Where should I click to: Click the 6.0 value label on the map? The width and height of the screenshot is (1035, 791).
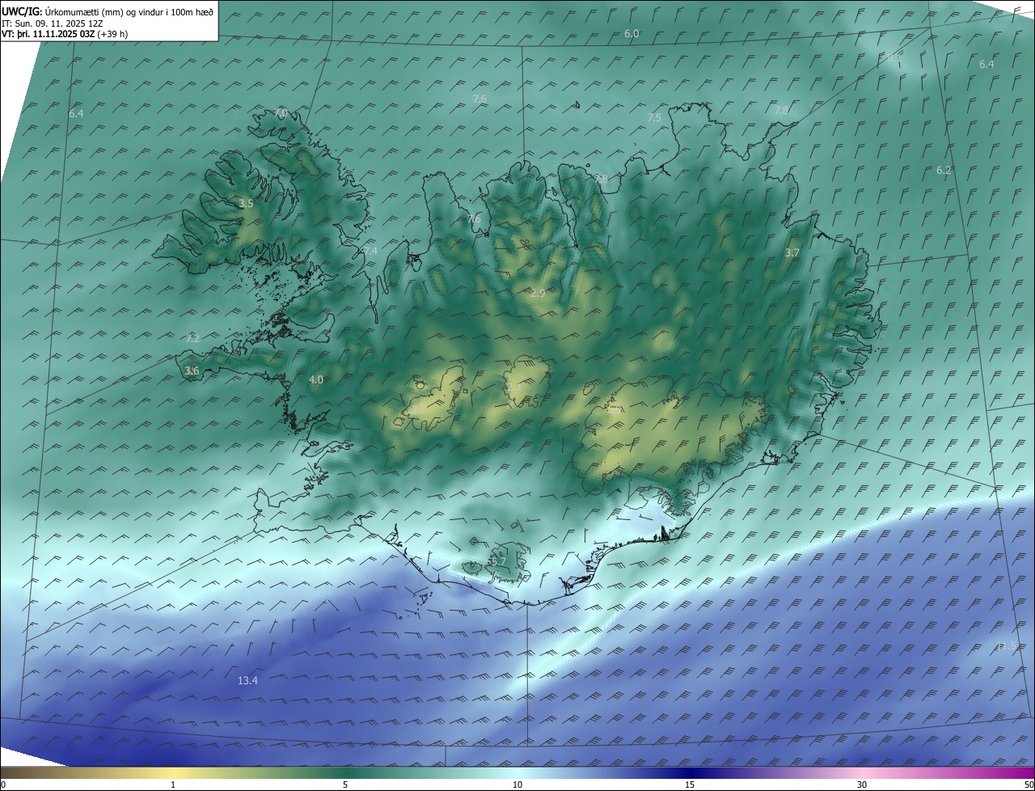pyautogui.click(x=632, y=33)
